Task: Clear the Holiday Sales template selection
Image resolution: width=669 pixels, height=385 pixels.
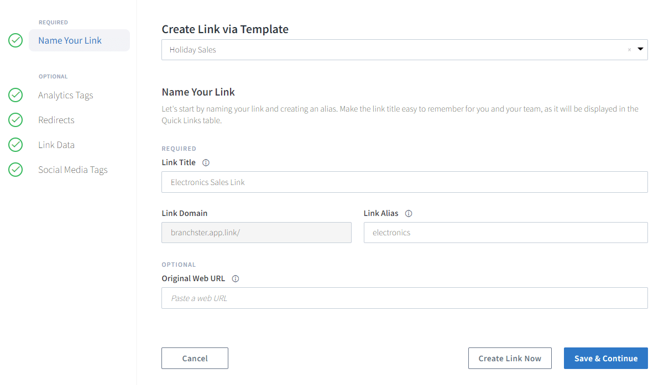Action: point(629,50)
